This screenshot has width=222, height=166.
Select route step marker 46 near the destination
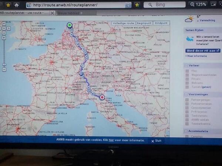click(x=93, y=94)
